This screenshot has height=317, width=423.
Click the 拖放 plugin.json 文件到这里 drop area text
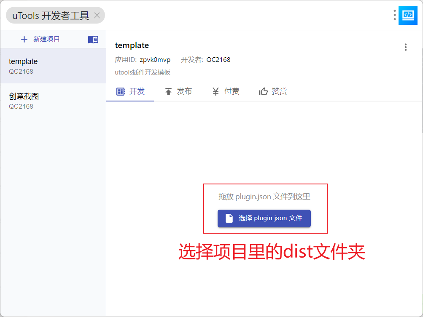(264, 197)
